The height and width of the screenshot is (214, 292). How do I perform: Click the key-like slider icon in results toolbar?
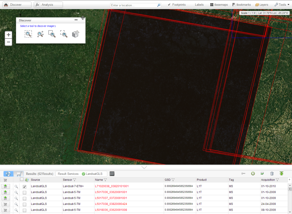(x=243, y=174)
